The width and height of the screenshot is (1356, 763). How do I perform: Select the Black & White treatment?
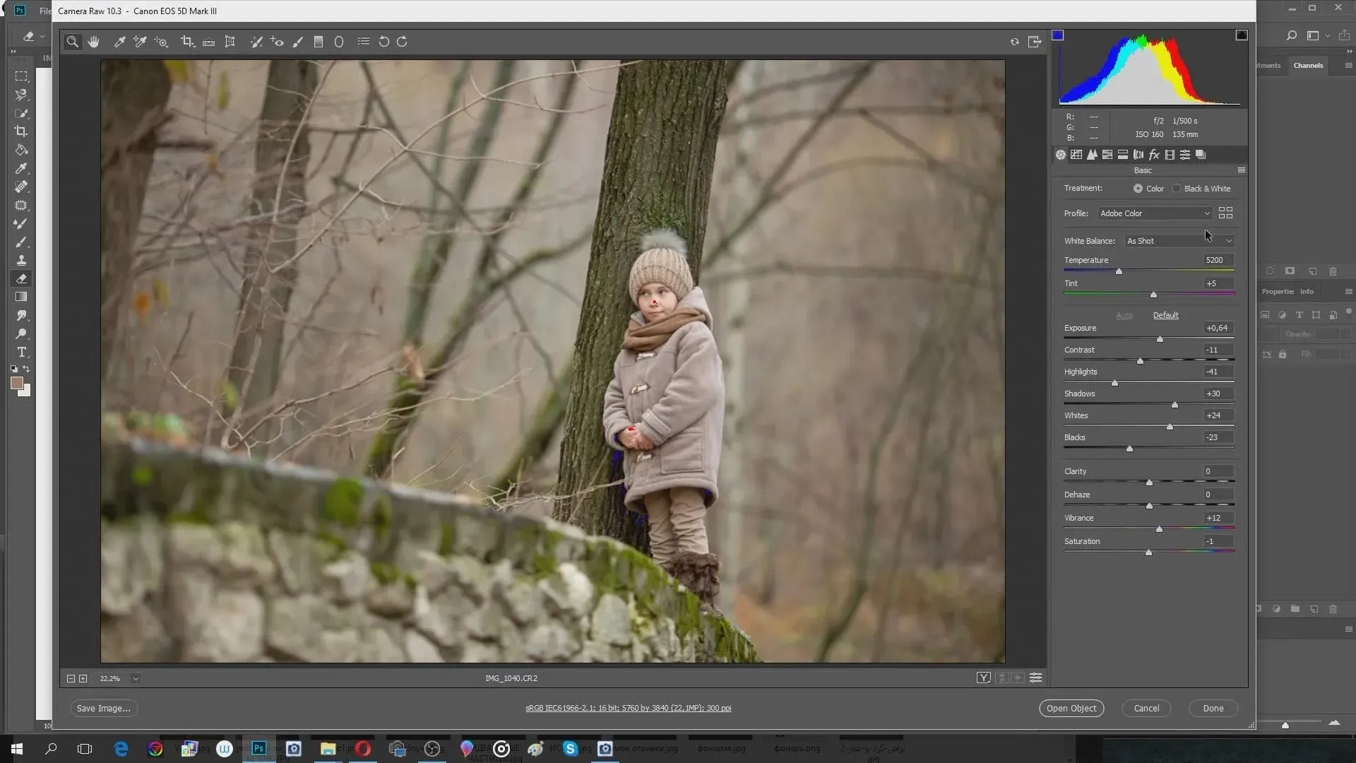pos(1177,189)
